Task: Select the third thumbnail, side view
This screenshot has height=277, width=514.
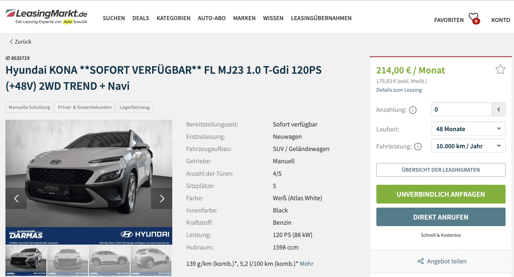Action: click(109, 260)
